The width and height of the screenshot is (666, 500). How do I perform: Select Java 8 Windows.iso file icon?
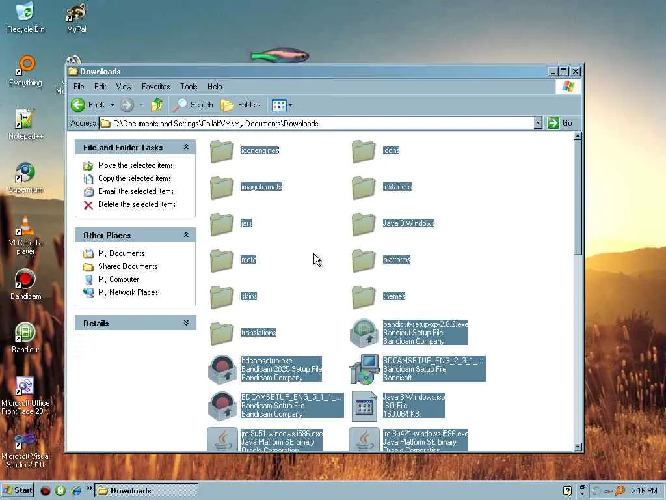click(364, 406)
